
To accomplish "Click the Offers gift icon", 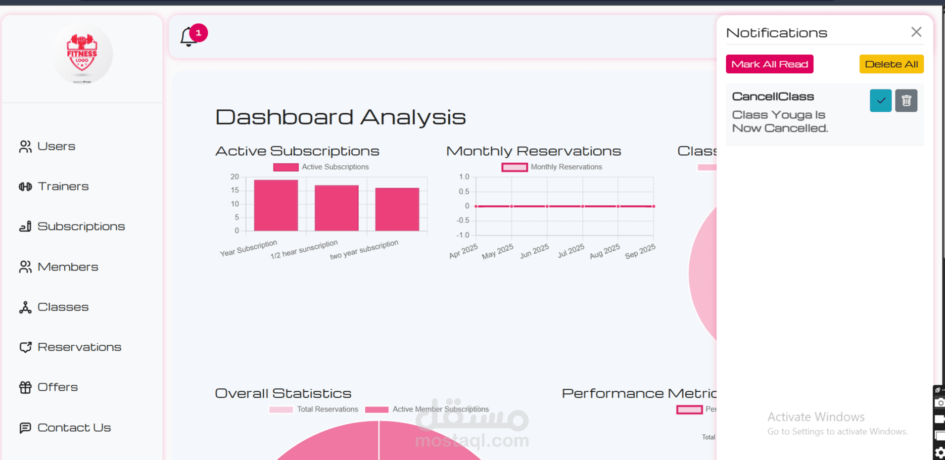I will [25, 387].
